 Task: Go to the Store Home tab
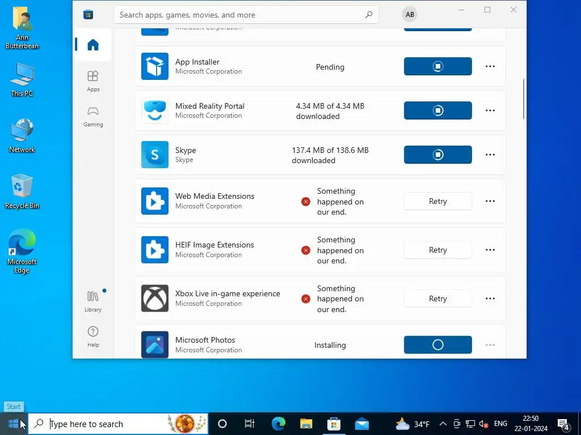coord(92,45)
